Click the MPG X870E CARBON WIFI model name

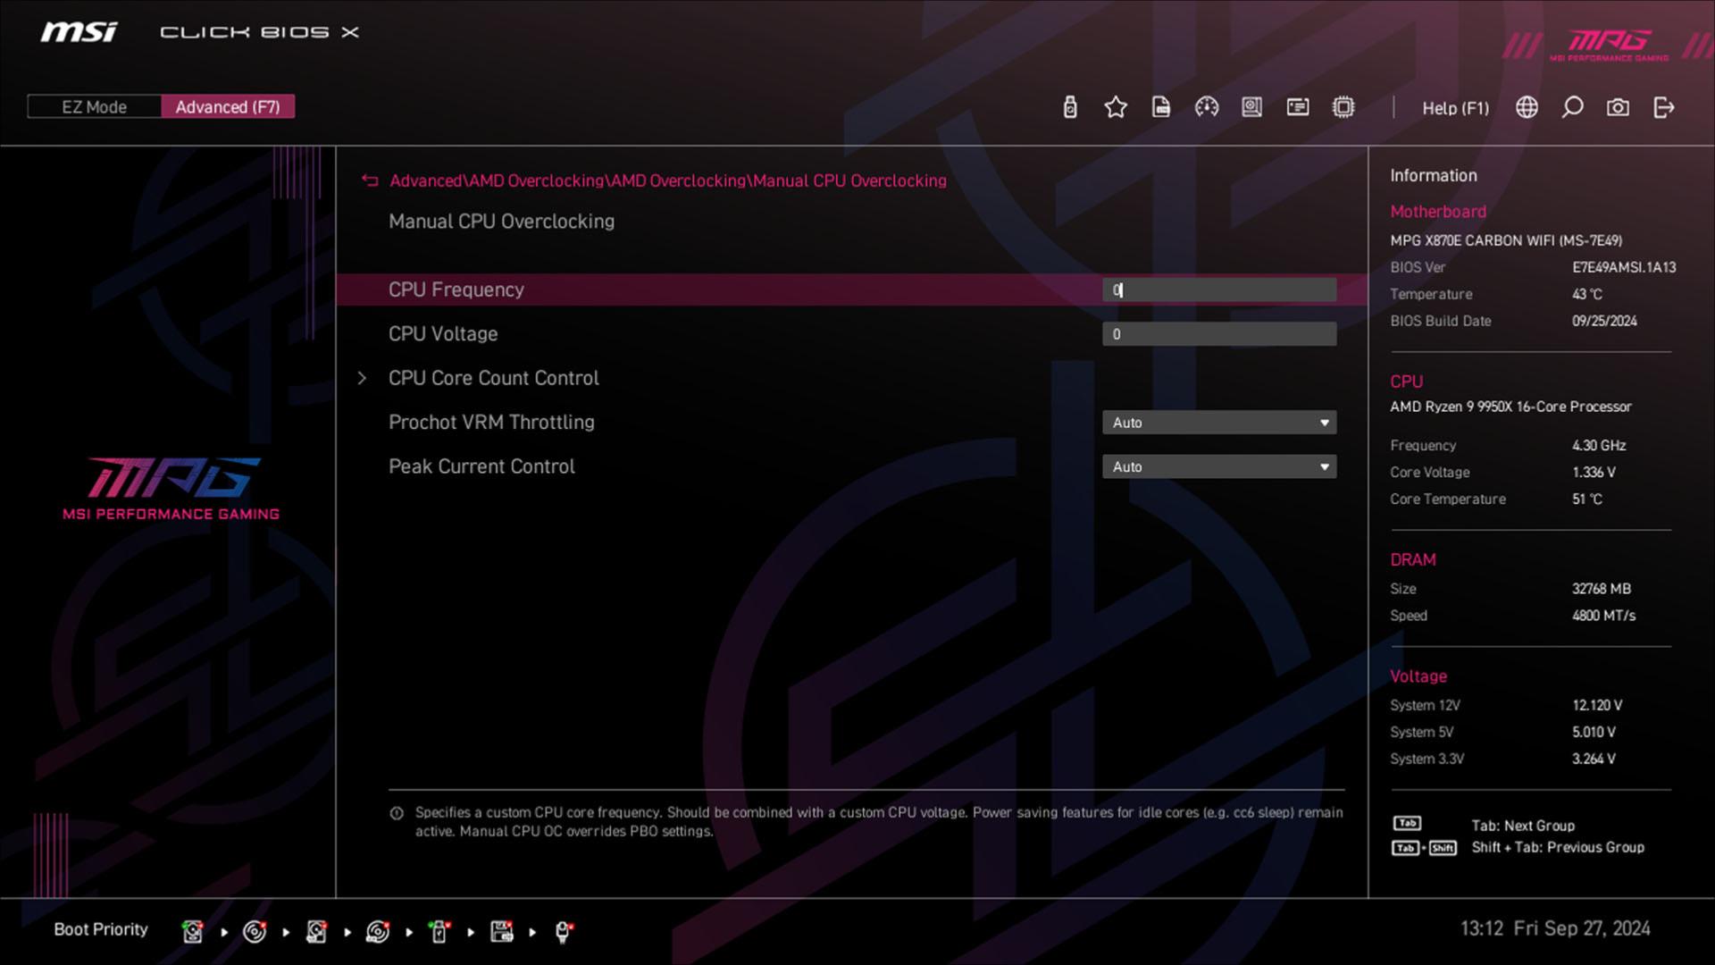pos(1506,240)
